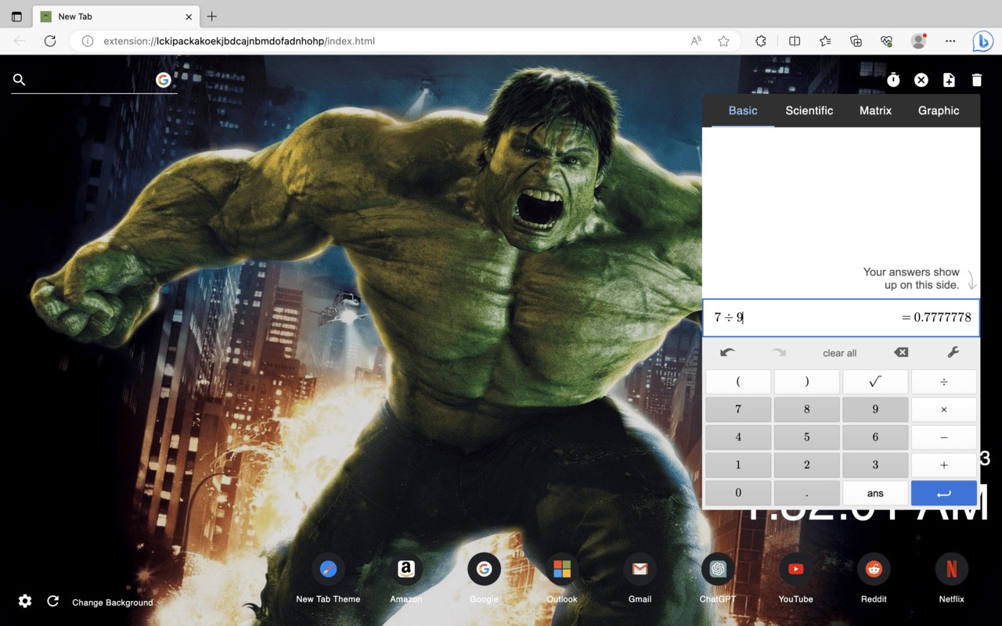Image resolution: width=1002 pixels, height=626 pixels.
Task: Switch to the Scientific calculator tab
Action: click(809, 110)
